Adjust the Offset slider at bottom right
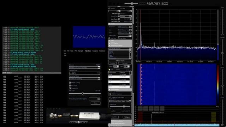The height and width of the screenshot is (127, 226). click(222, 125)
